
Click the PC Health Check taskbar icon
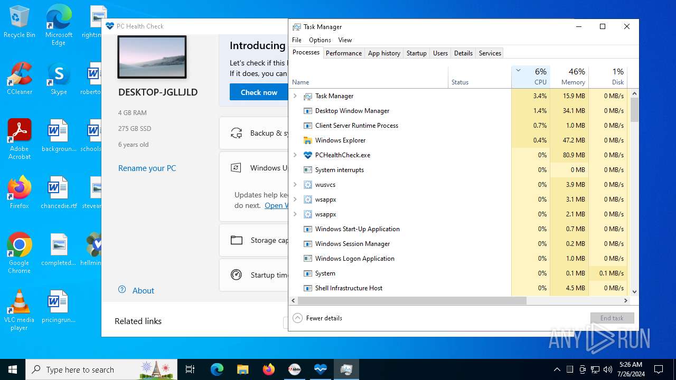321,369
